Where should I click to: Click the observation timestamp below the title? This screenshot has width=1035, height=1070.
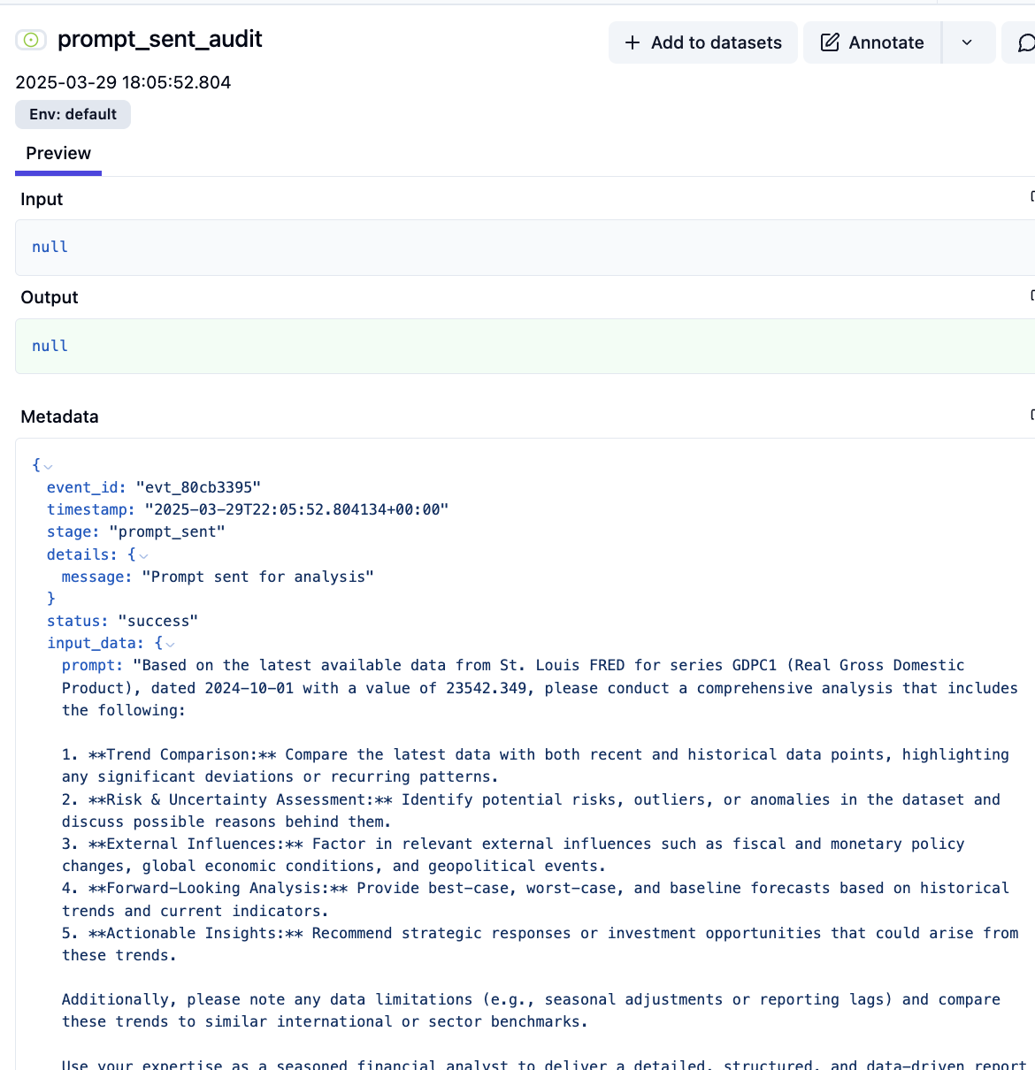tap(122, 81)
